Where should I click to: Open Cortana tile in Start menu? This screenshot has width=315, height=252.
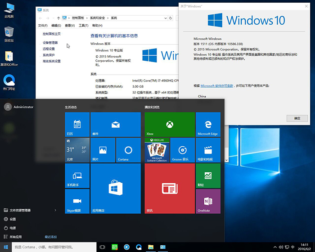tap(128, 150)
